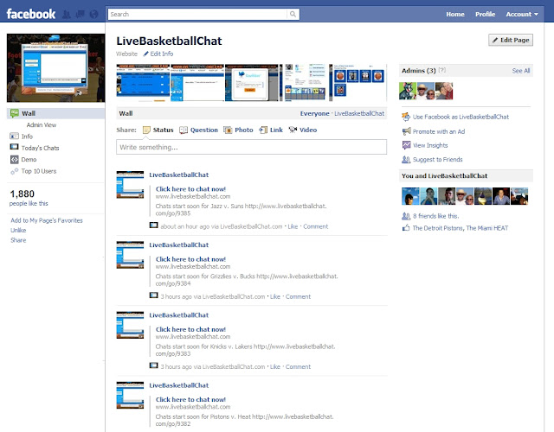Open Today's Chats sidebar item
The height and width of the screenshot is (432, 554).
pyautogui.click(x=41, y=148)
